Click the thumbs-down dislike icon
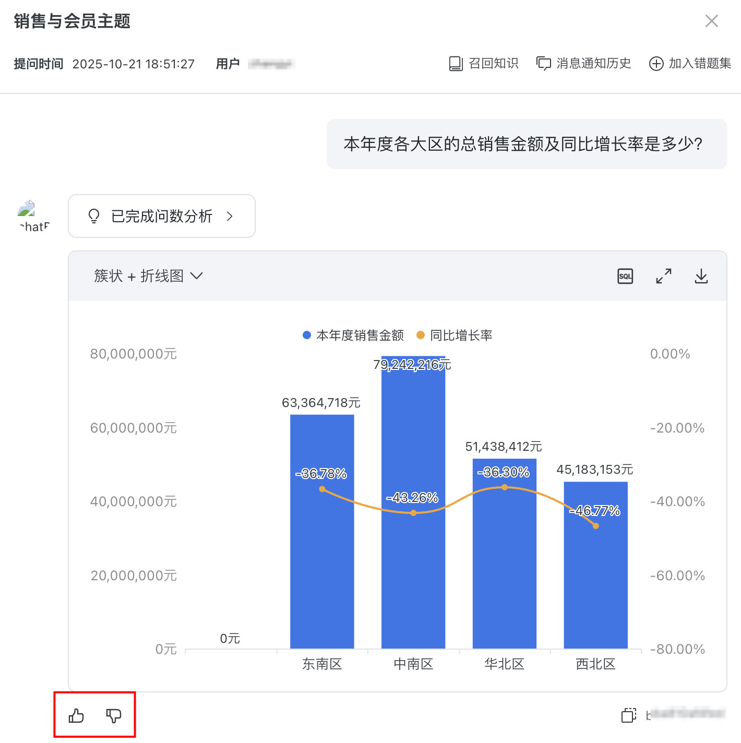This screenshot has height=743, width=741. (x=113, y=715)
